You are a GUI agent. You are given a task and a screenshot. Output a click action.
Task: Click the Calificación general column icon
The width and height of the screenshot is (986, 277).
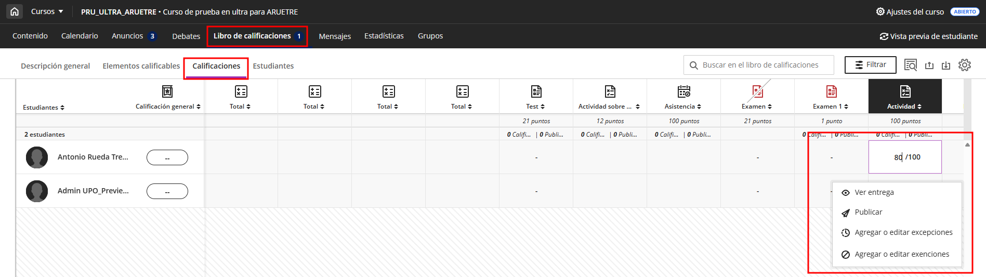(167, 91)
